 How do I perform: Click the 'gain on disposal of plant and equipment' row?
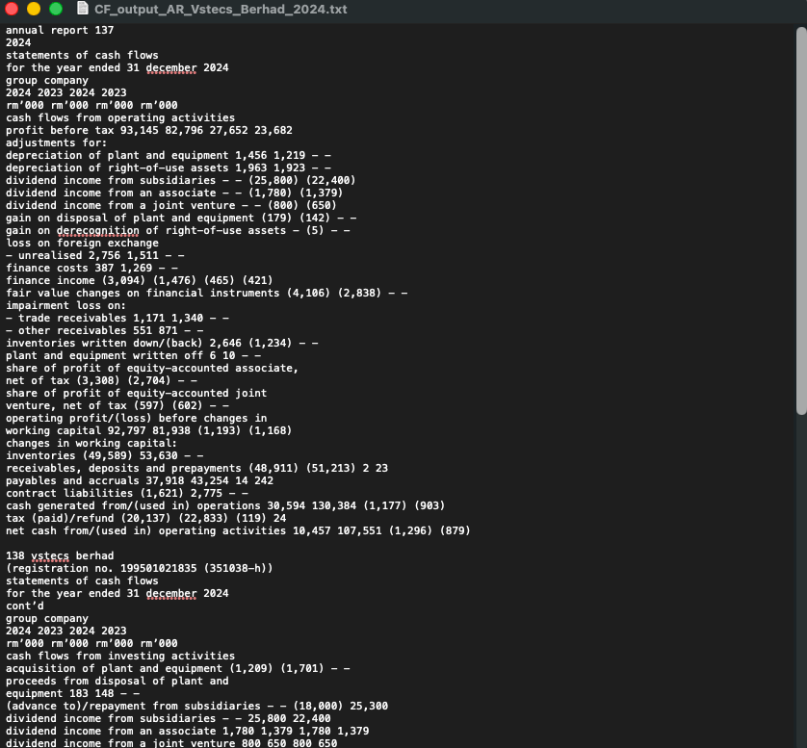pyautogui.click(x=181, y=219)
